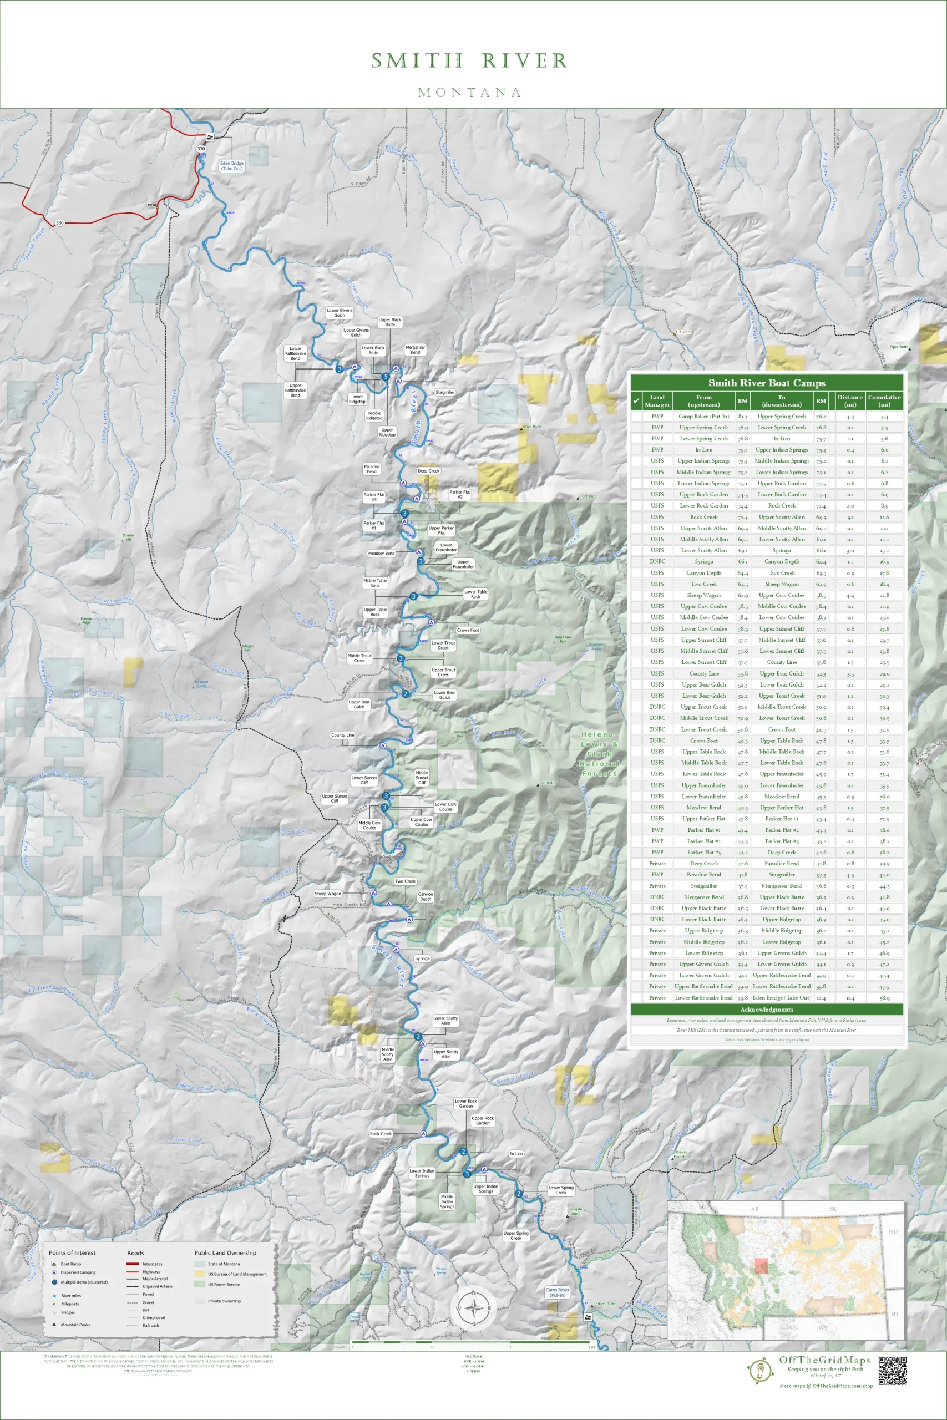The height and width of the screenshot is (1420, 947).
Task: Click the checkmark header in camps table
Action: (636, 401)
